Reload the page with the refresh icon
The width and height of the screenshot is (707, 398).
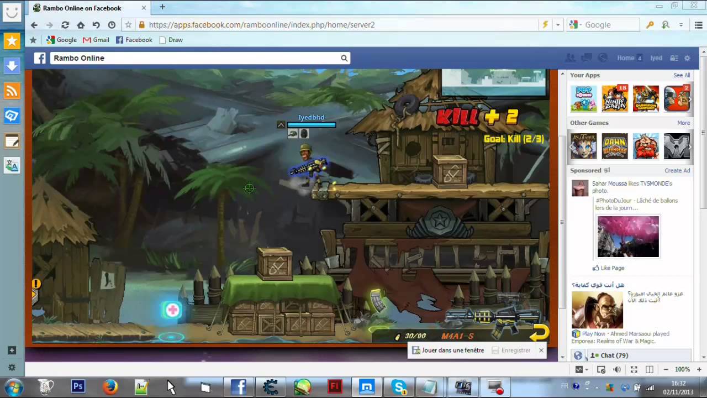click(x=65, y=25)
